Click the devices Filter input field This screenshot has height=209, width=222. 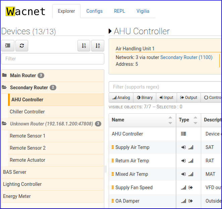click(52, 59)
